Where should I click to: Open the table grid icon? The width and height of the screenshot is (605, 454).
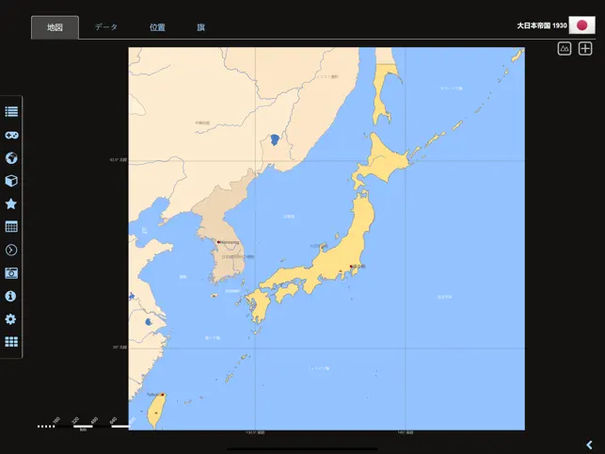(x=11, y=227)
